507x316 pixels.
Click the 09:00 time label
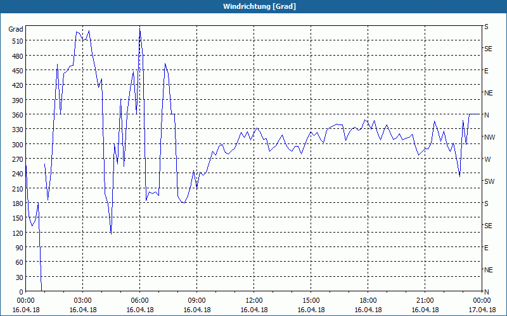(197, 301)
